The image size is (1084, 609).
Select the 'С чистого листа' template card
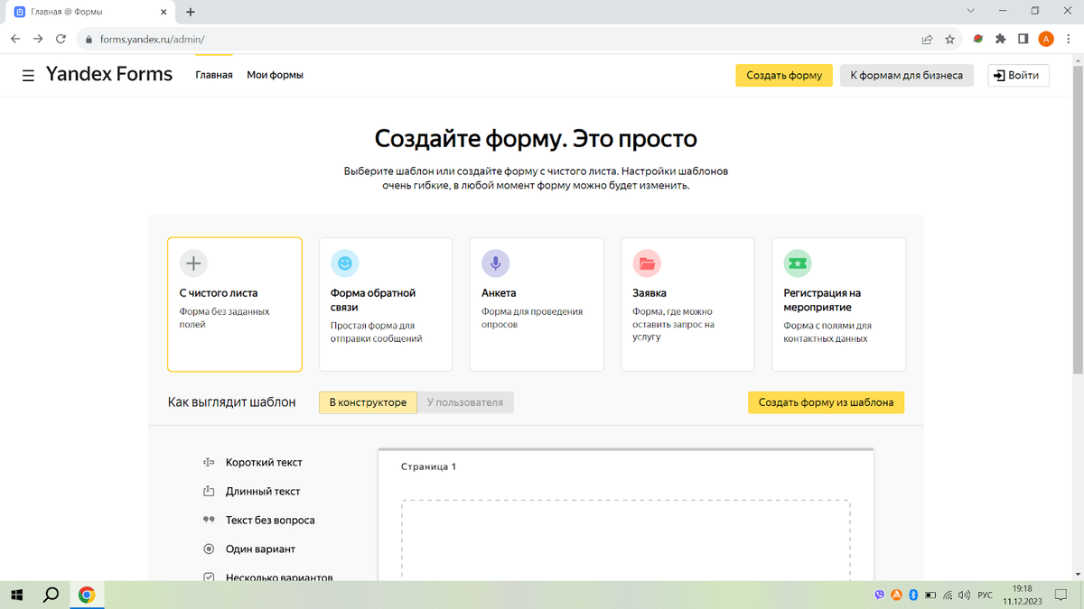pos(235,304)
